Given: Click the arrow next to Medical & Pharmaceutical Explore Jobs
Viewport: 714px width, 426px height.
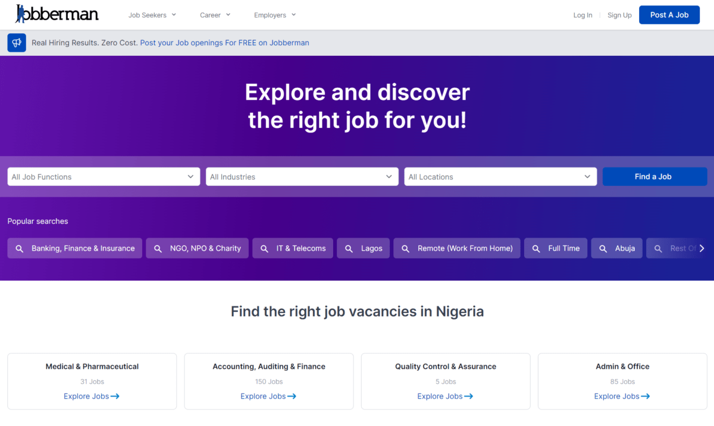Looking at the screenshot, I should 115,396.
